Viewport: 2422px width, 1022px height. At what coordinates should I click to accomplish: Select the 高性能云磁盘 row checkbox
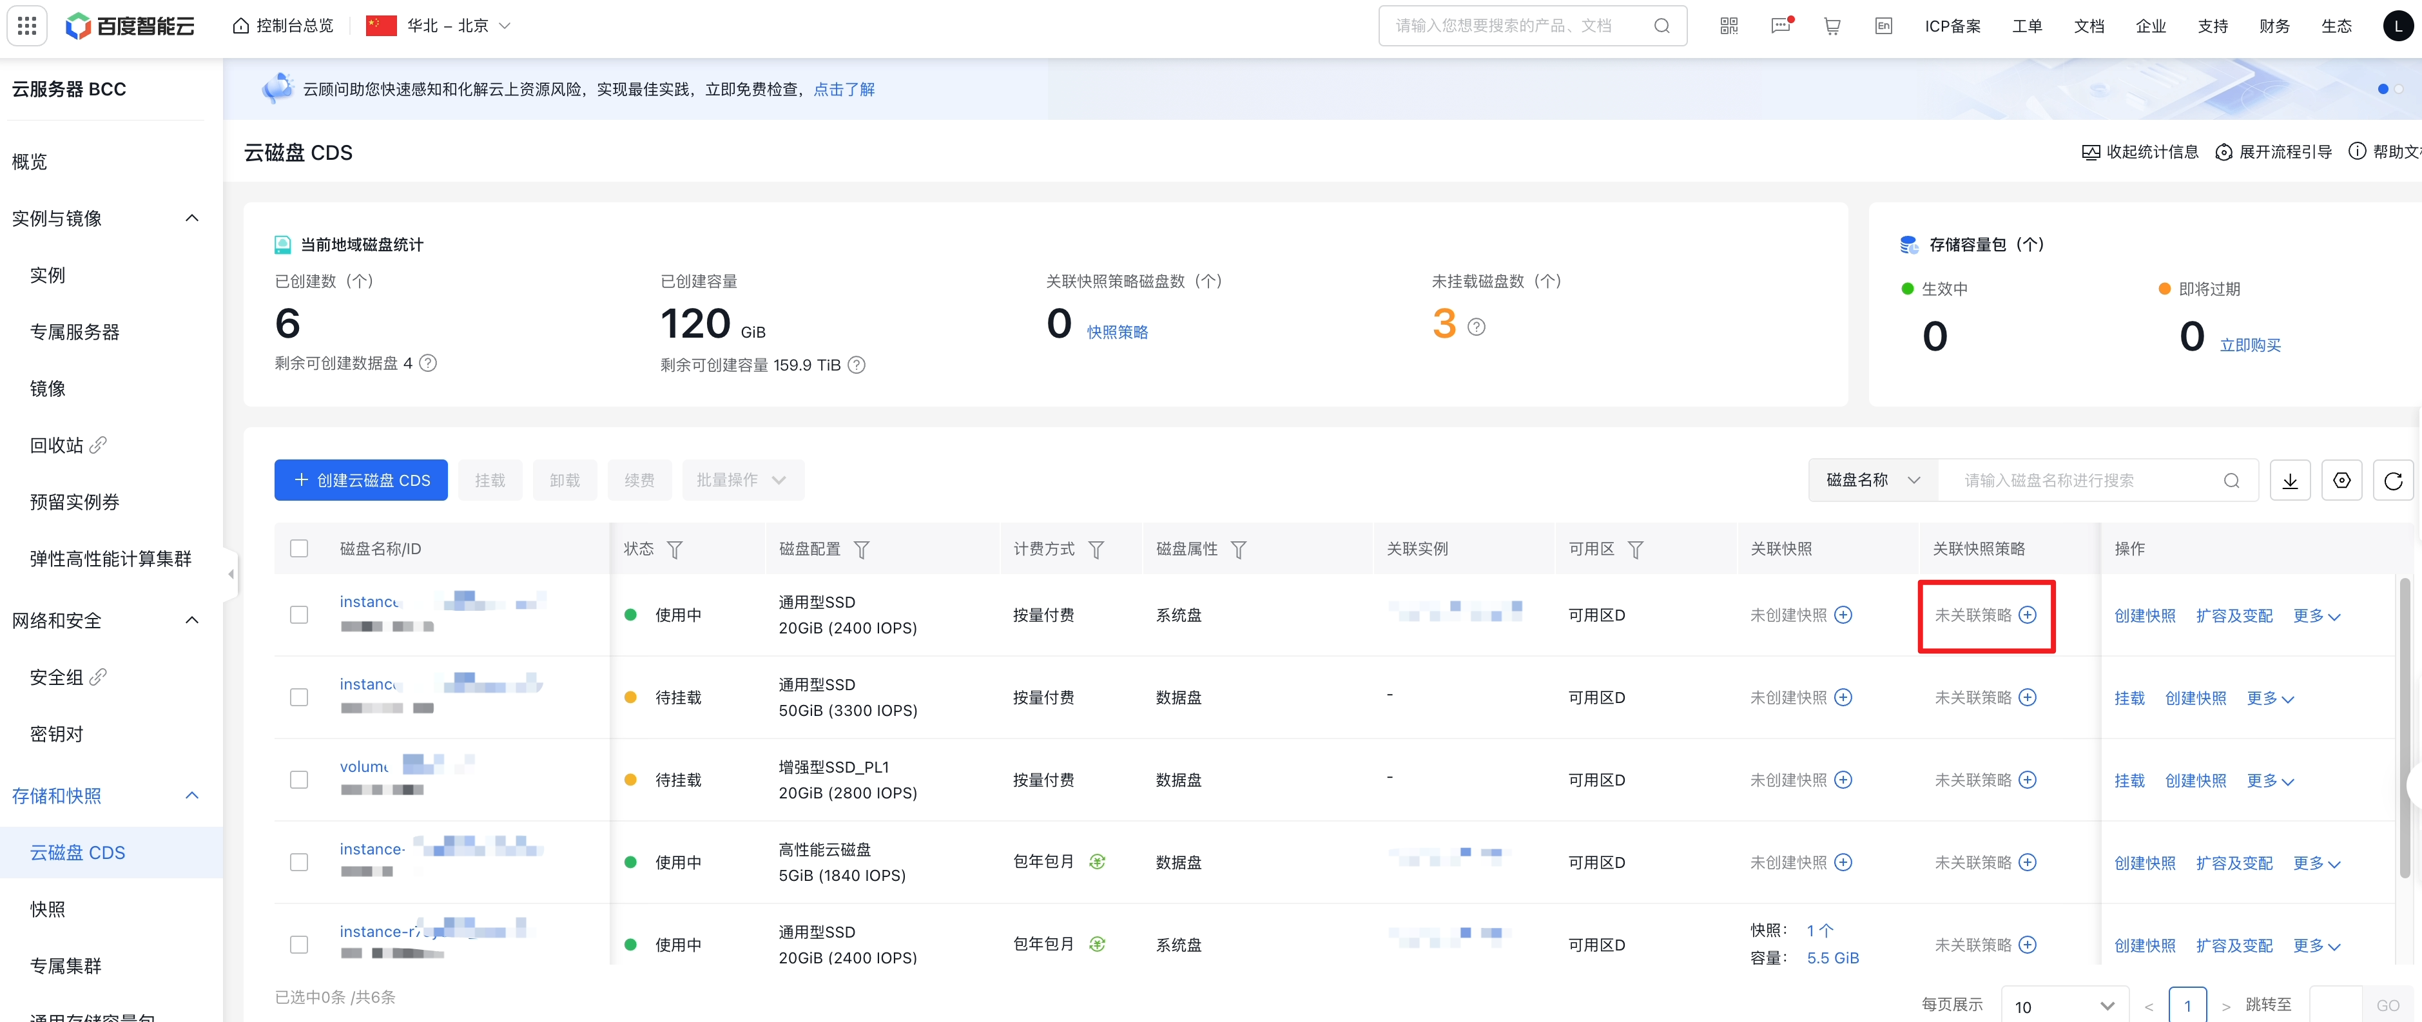tap(299, 862)
